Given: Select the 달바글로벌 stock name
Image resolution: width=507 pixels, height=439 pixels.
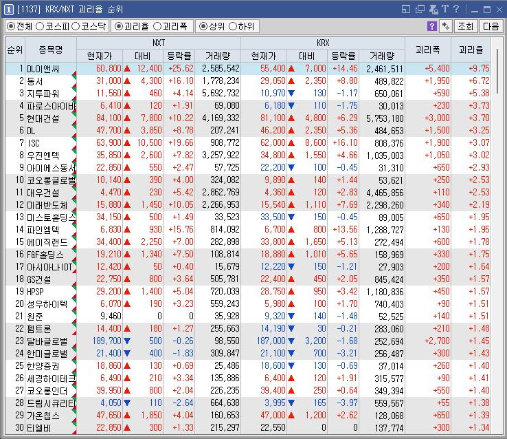Looking at the screenshot, I should 47,341.
